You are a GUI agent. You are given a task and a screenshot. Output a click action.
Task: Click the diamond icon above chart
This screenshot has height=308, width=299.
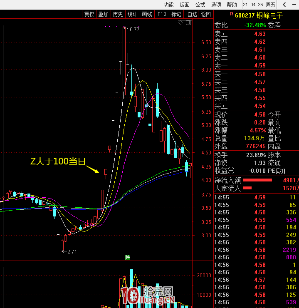(181, 23)
